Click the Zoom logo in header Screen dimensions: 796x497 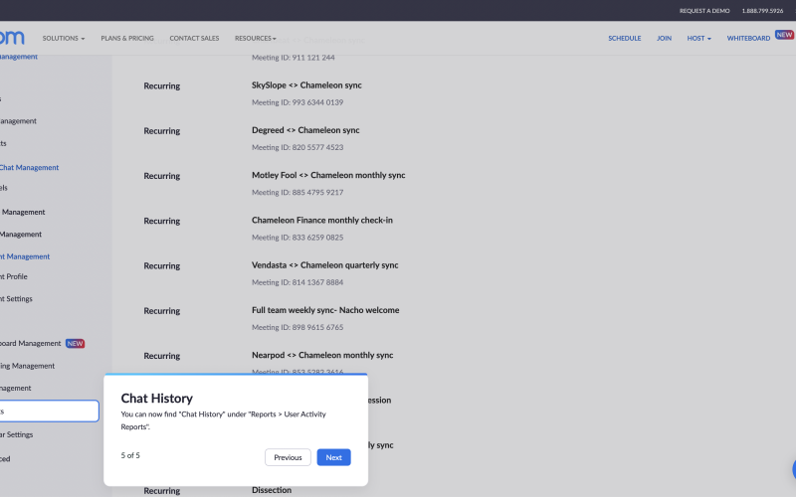pos(12,38)
